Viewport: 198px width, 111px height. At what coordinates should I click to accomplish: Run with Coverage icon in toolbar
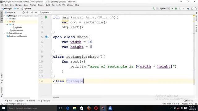tap(179, 9)
